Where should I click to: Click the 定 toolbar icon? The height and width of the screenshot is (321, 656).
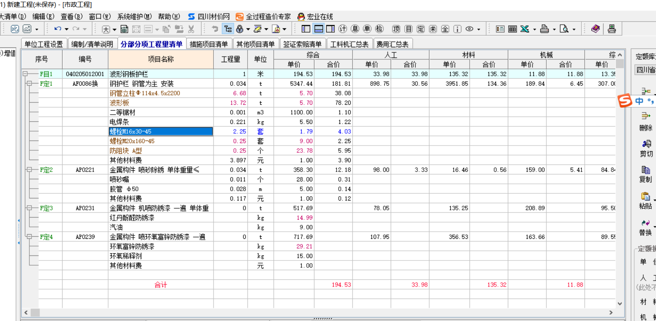421,29
